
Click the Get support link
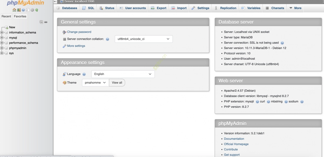(232, 155)
